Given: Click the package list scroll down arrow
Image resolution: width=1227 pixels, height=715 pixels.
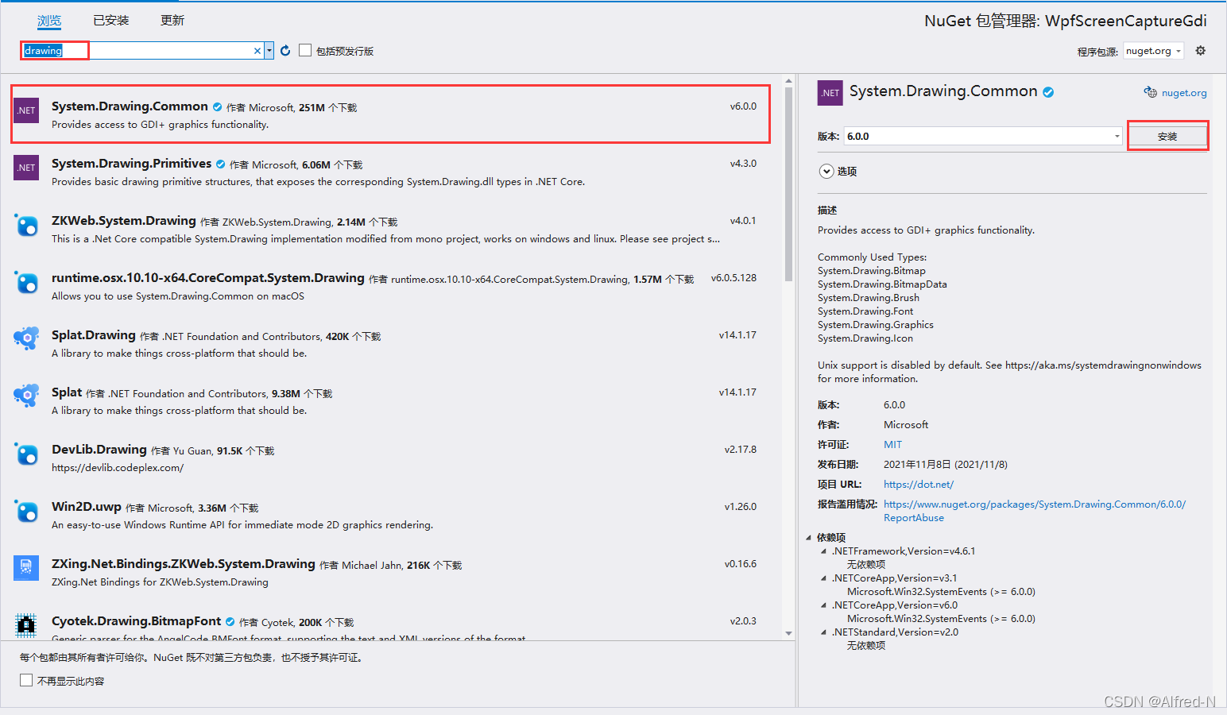Looking at the screenshot, I should pyautogui.click(x=788, y=633).
